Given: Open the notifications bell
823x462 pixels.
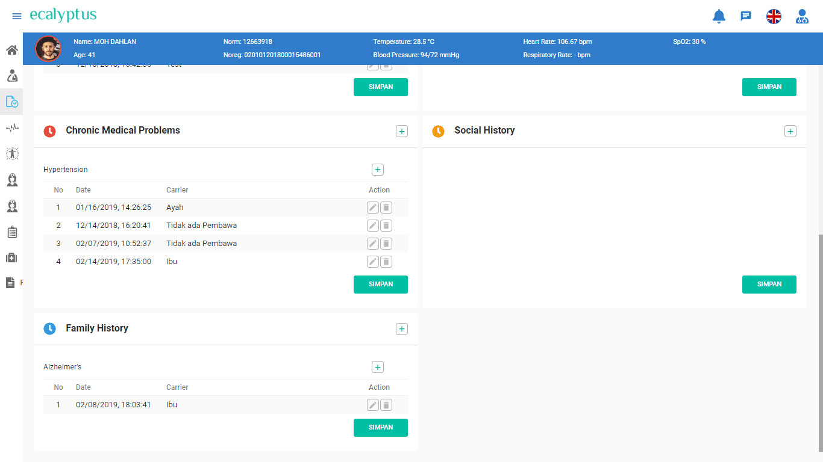Looking at the screenshot, I should coord(719,16).
